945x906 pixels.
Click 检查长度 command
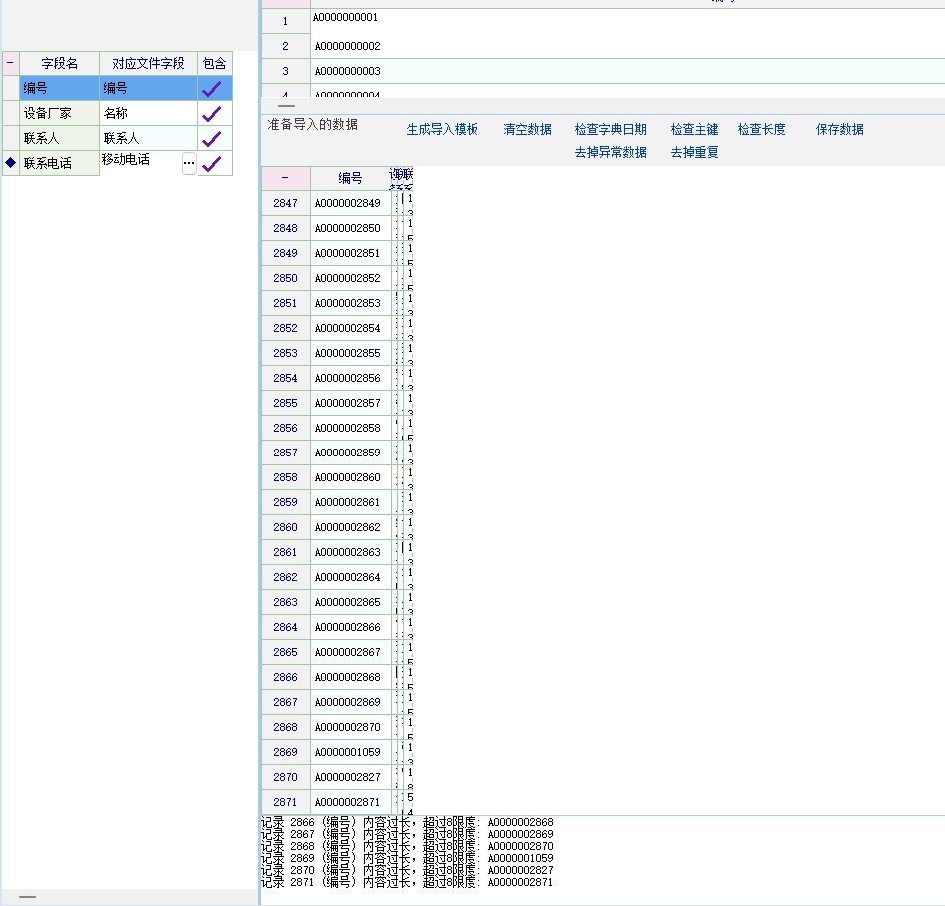click(x=761, y=129)
